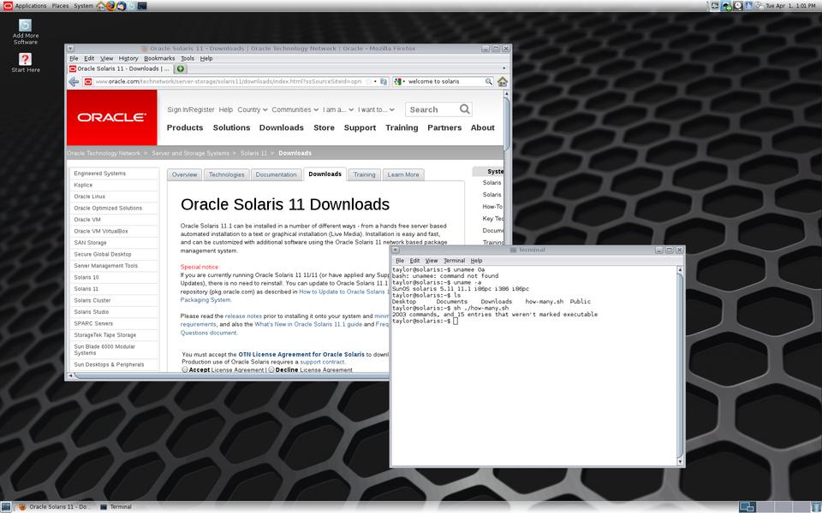822x513 pixels.
Task: Click the Firefox home icon
Action: pos(503,81)
